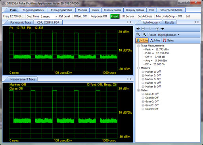Click the Response:Off button

99,16
